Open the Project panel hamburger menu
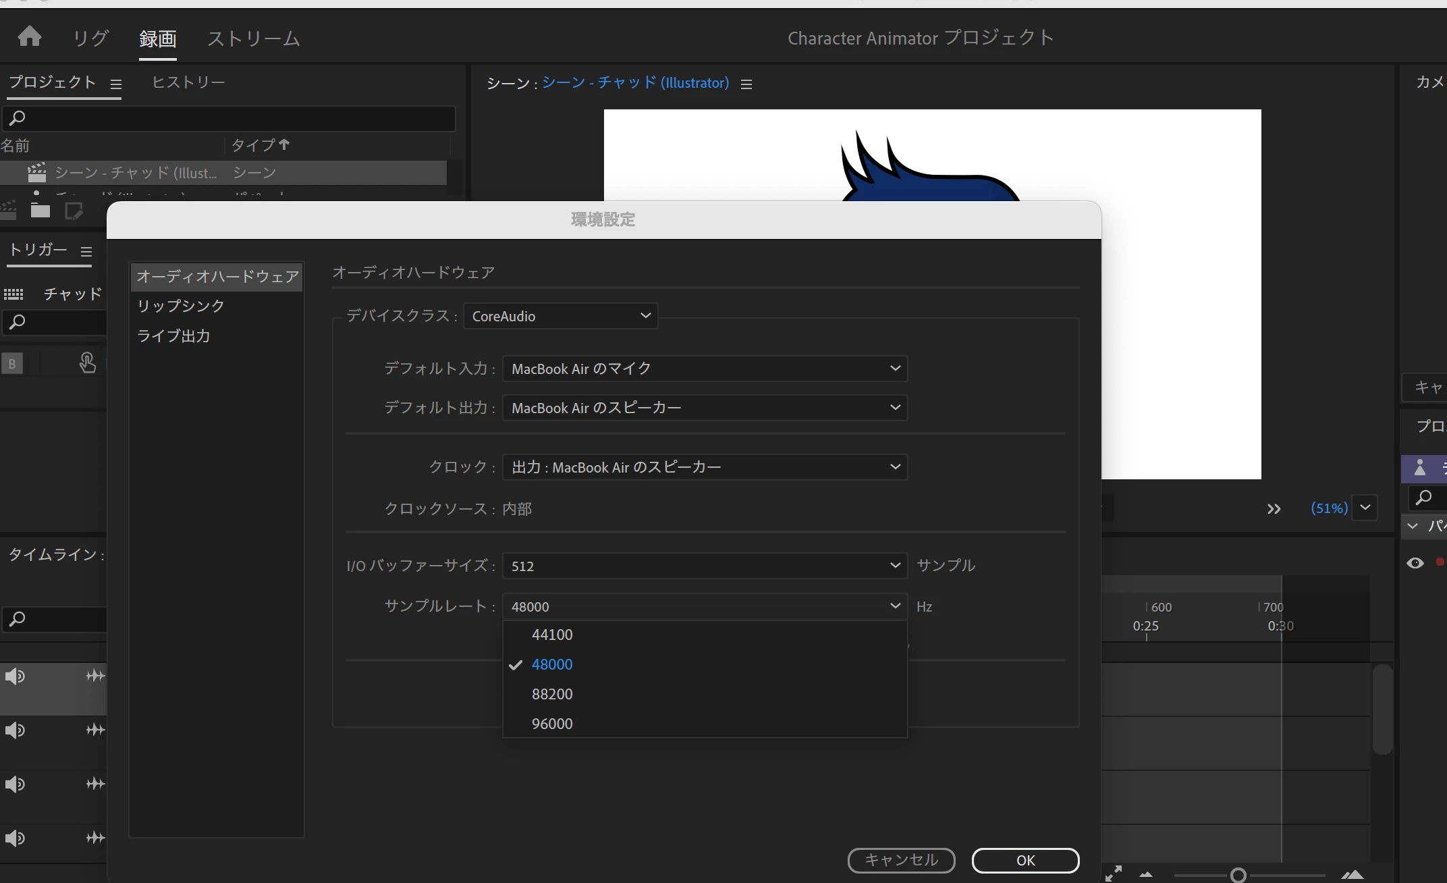This screenshot has width=1447, height=883. coord(116,84)
